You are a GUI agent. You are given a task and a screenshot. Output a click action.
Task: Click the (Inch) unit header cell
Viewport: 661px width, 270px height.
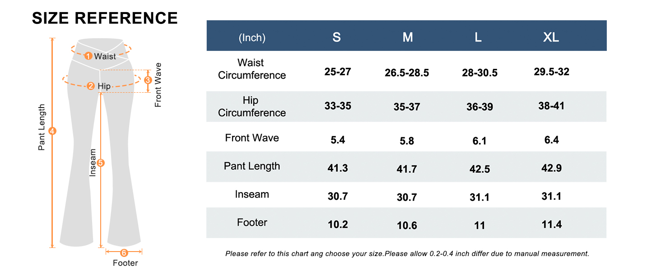point(252,38)
